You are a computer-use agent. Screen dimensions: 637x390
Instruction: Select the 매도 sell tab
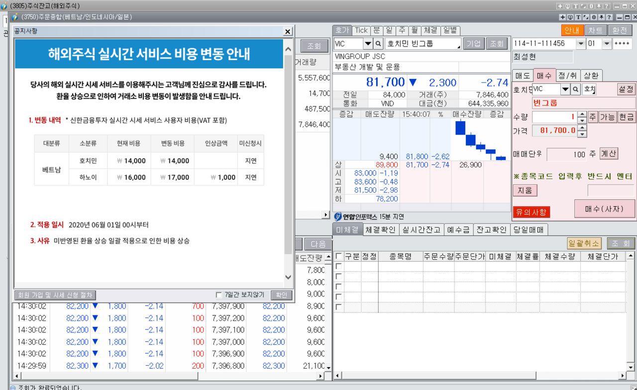click(x=523, y=76)
